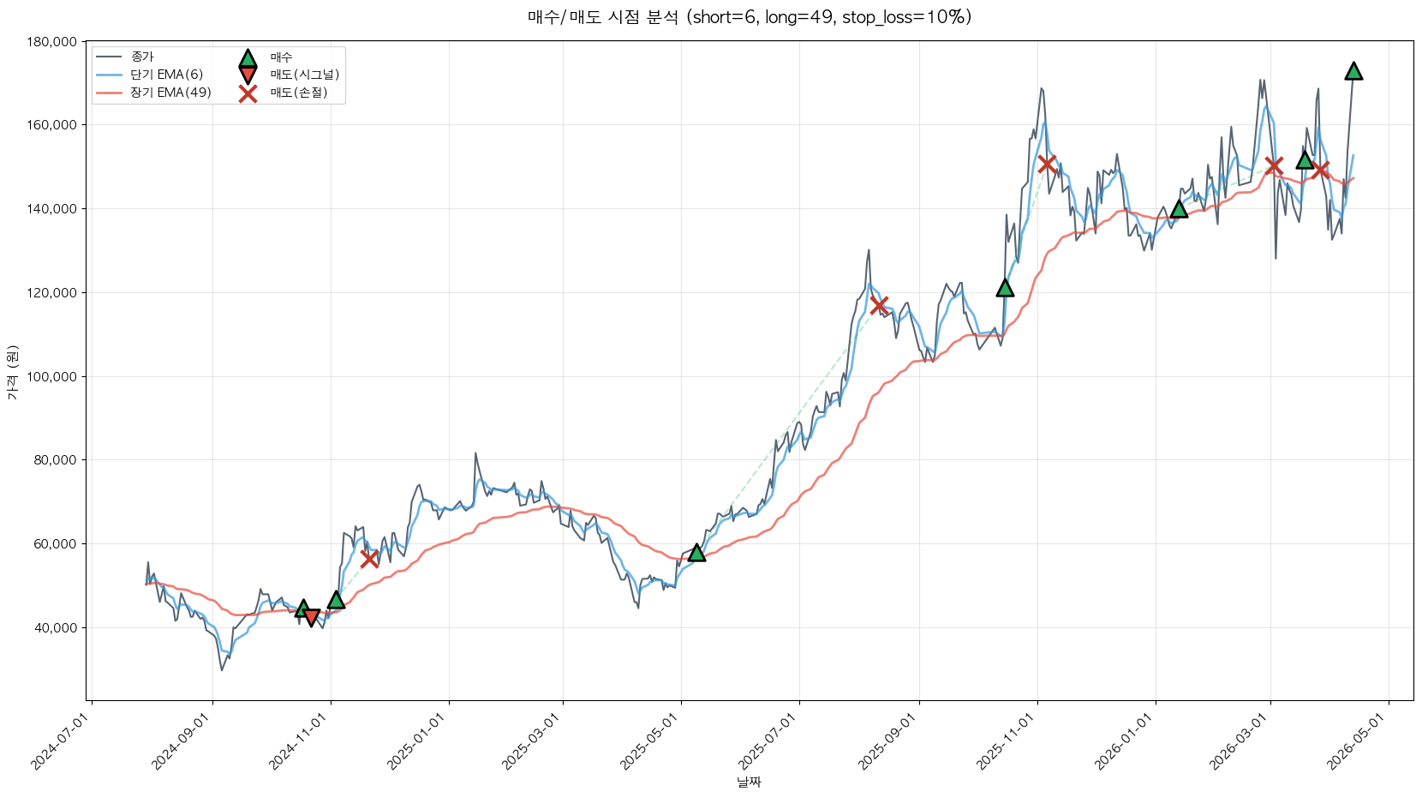Click the red sell-signal triangle in the legend

tap(248, 75)
